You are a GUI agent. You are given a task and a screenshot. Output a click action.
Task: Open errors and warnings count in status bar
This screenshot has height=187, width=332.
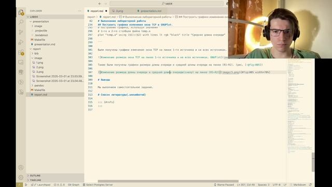pyautogui.click(x=59, y=185)
